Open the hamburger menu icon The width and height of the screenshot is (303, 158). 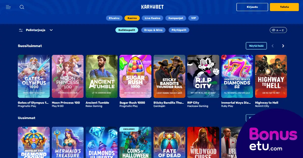(x=8, y=7)
